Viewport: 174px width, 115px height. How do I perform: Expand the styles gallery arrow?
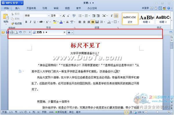click(x=172, y=20)
